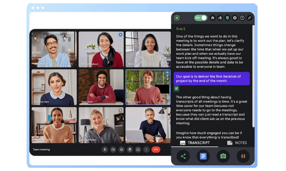This screenshot has width=286, height=171.
Task: Select Nathan Miller's video tile
Action: click(x=54, y=50)
